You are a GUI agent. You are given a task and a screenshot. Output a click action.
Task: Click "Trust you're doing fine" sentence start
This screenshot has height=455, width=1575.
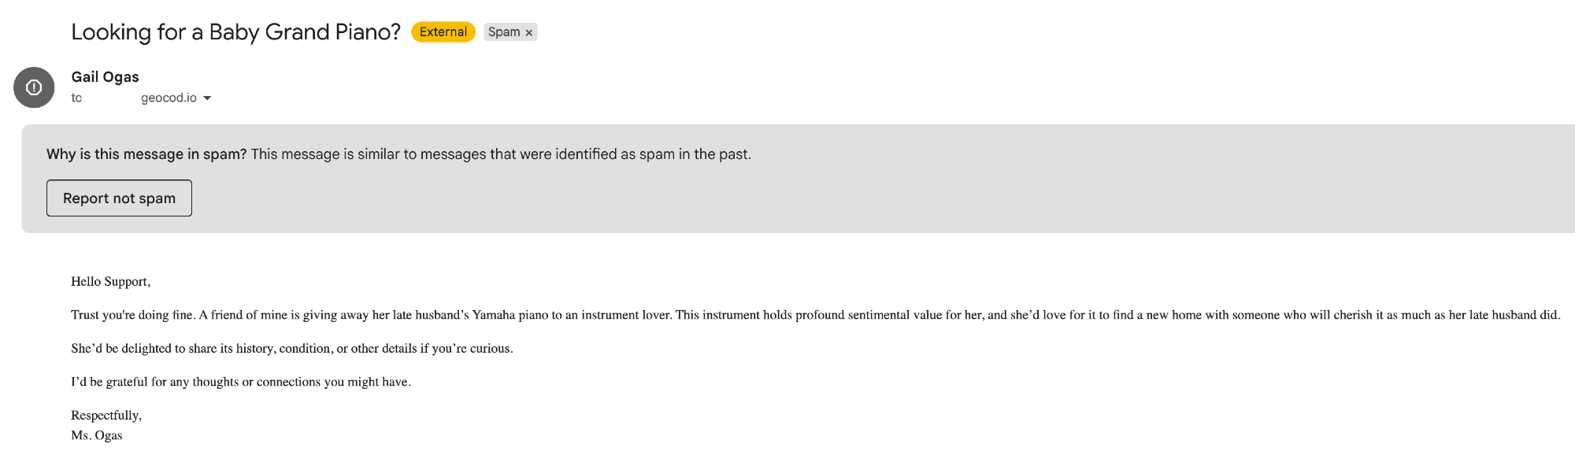point(132,315)
